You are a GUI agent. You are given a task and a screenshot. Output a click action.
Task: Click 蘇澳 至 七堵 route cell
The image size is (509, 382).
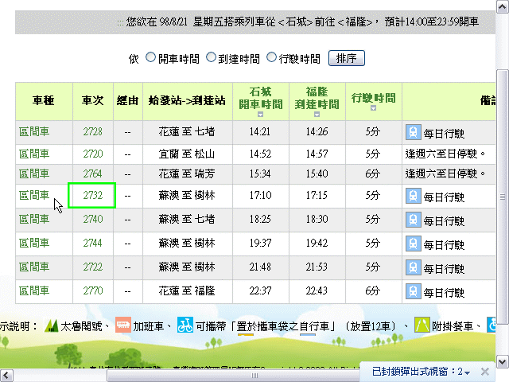coord(187,220)
